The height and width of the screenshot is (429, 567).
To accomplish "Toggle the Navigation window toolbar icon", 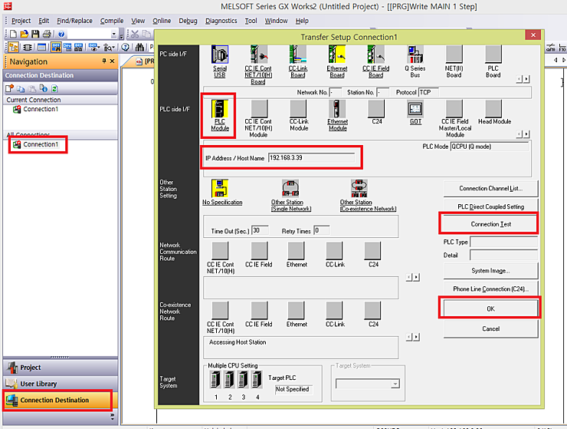I will (x=13, y=47).
